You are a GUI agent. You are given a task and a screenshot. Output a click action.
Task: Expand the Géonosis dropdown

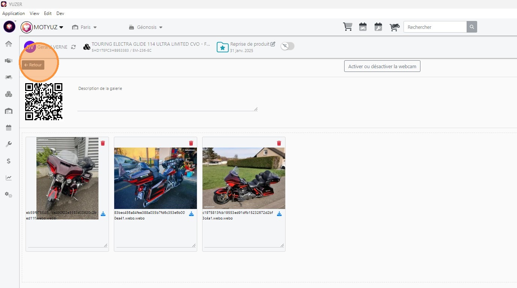[145, 27]
